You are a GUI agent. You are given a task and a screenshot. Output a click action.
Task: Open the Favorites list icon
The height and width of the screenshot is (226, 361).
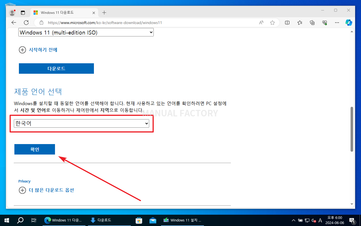click(x=300, y=23)
